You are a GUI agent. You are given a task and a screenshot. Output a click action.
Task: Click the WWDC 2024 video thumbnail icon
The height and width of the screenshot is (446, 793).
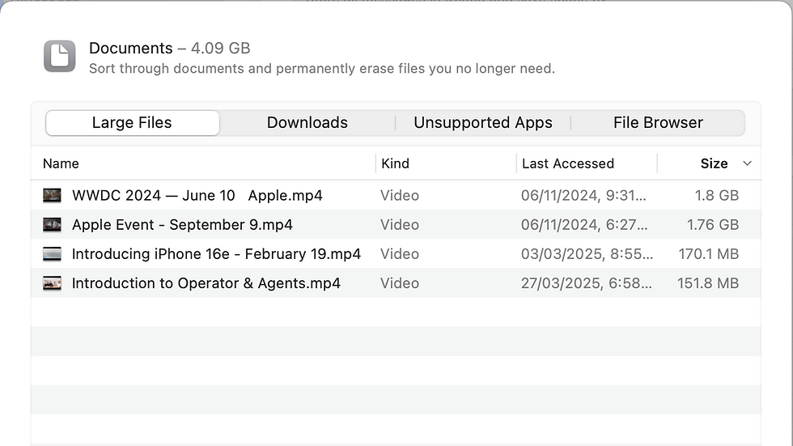(x=52, y=195)
